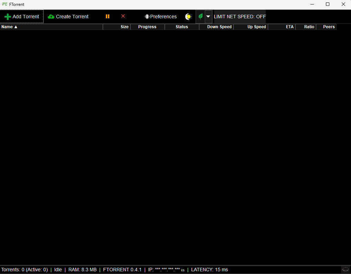Screen dimensions: 351x274
Task: Close the FTorrent window
Action: pyautogui.click(x=343, y=4)
